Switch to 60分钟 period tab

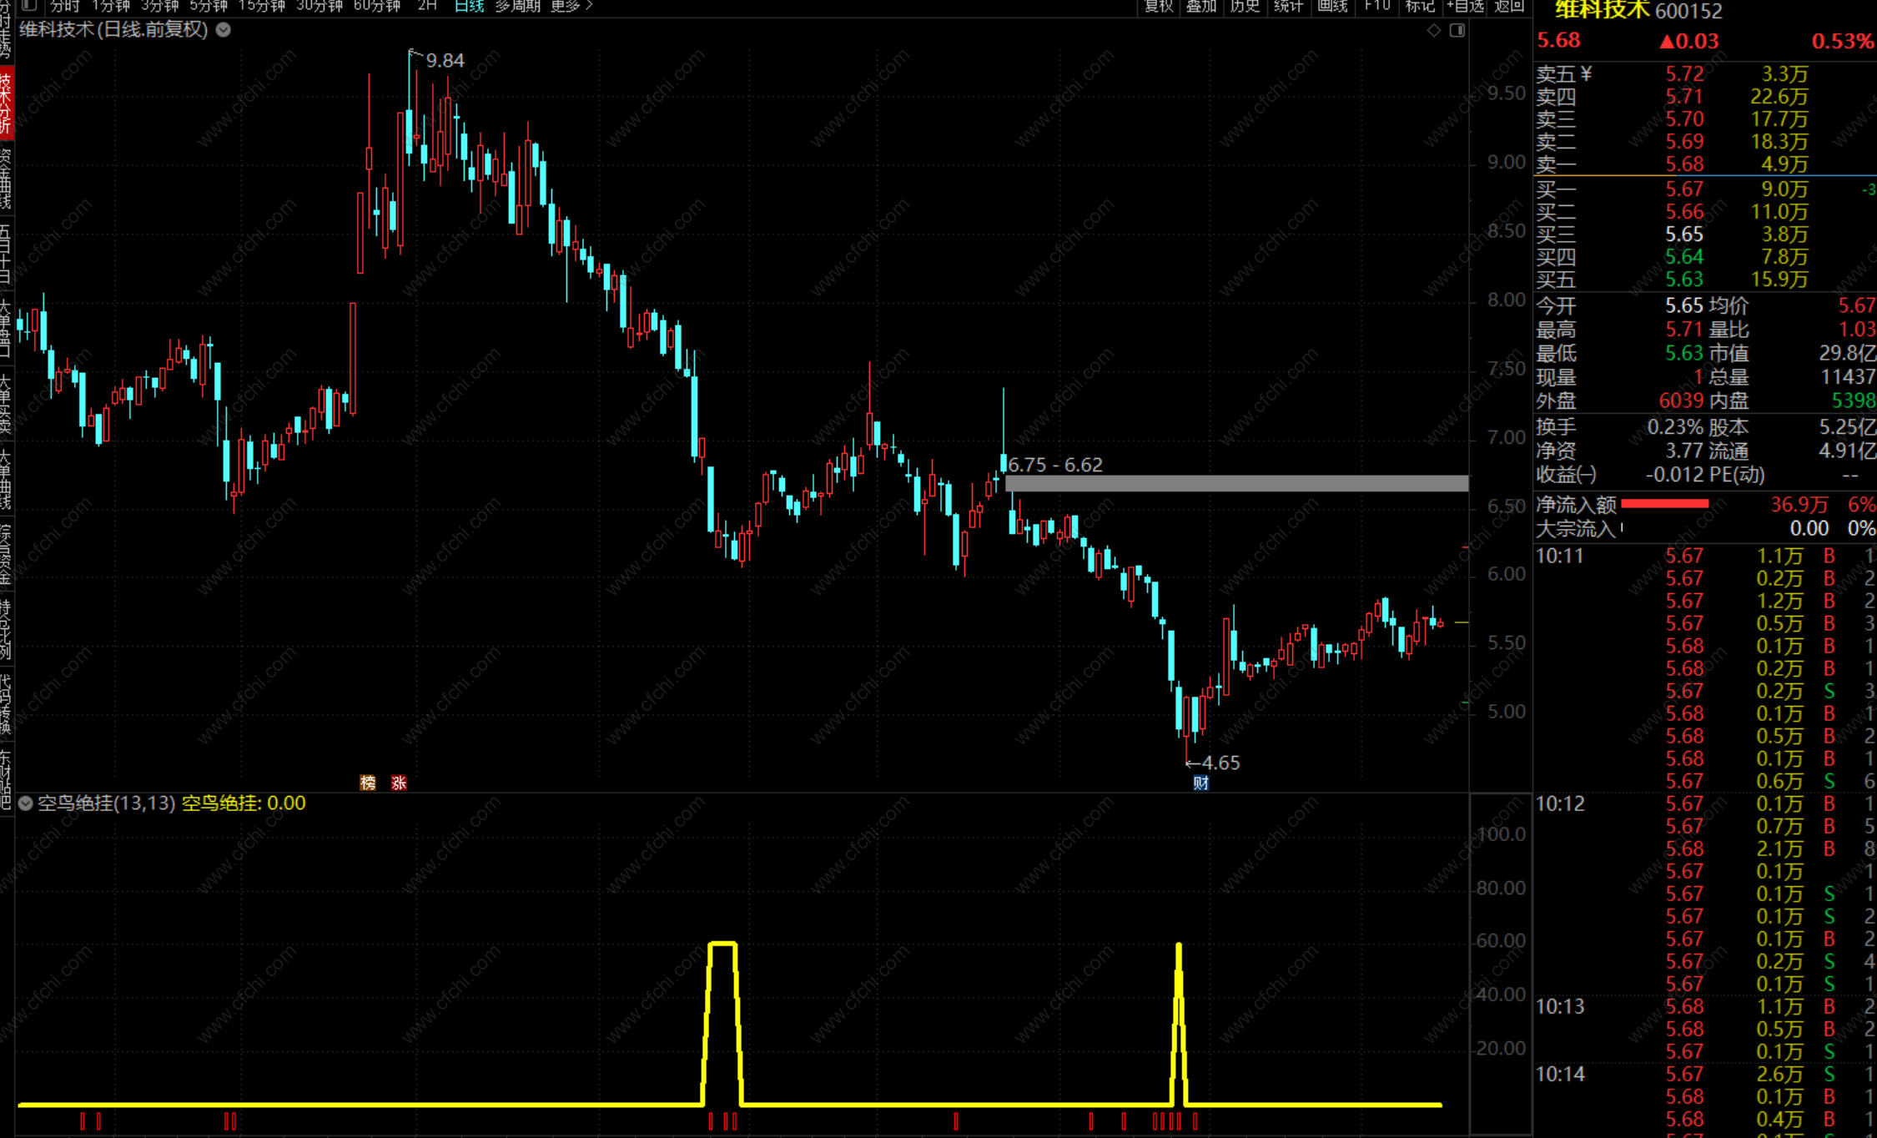click(x=377, y=6)
